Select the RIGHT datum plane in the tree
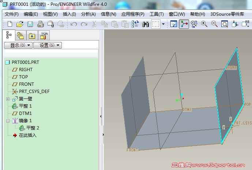This screenshot has height=170, width=252. 22,70
